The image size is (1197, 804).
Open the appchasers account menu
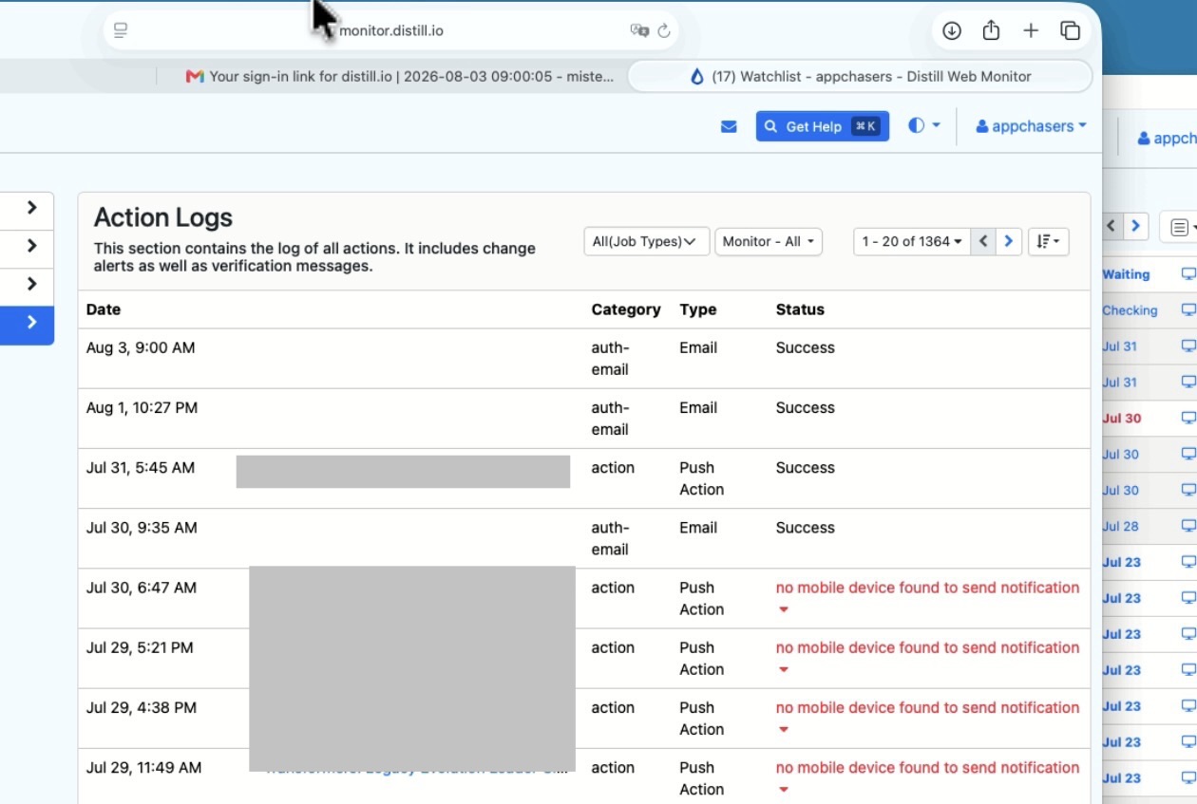coord(1031,126)
